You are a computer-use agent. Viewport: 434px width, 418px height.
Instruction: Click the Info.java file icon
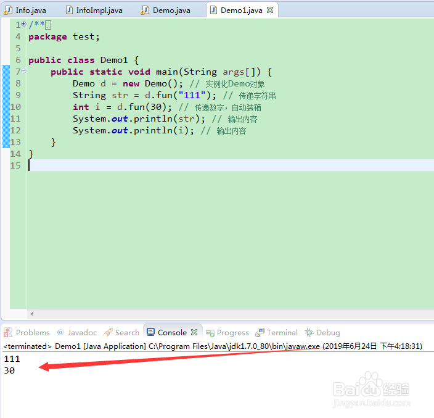pos(8,10)
